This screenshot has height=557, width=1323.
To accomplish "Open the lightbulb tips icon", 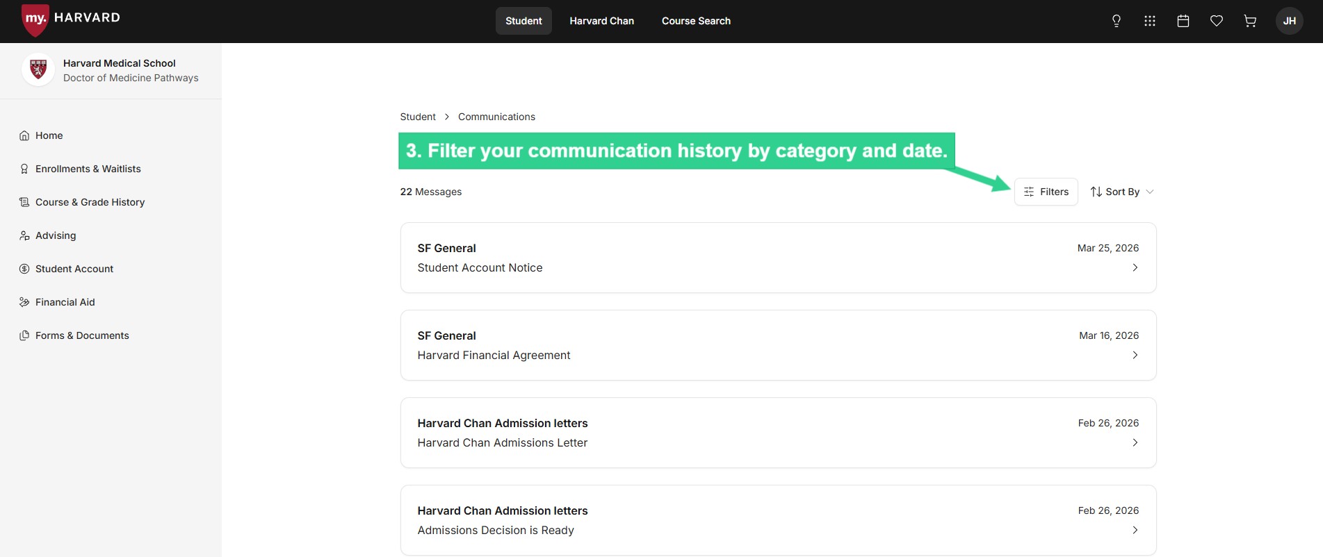I will 1117,21.
